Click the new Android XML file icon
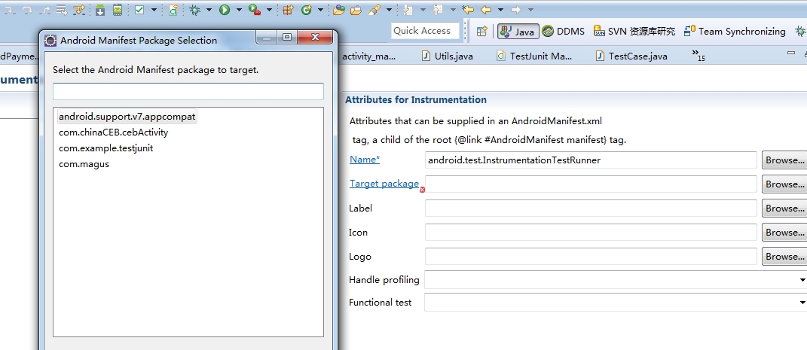The width and height of the screenshot is (807, 350). (x=173, y=9)
